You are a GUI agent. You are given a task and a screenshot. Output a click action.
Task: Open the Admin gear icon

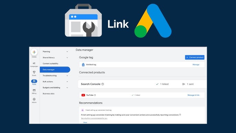click(x=34, y=99)
